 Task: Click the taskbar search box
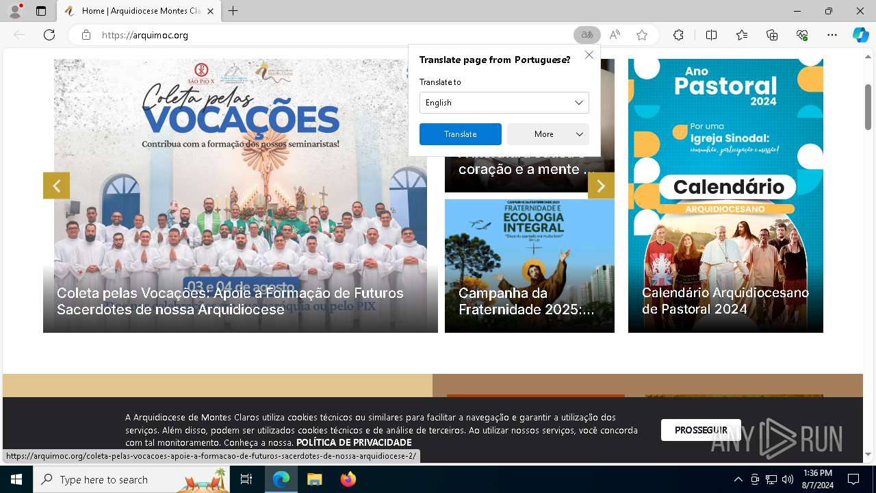click(131, 479)
